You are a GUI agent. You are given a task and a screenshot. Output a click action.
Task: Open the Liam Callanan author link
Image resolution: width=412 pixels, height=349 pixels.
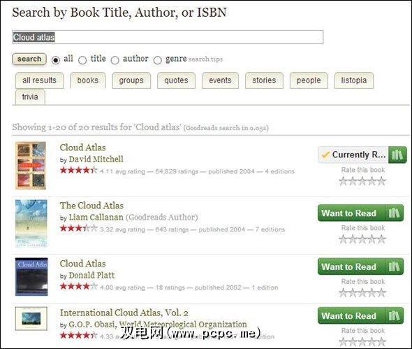coord(96,218)
